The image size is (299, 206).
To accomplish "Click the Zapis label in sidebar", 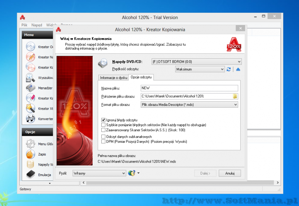I will (x=42, y=154).
